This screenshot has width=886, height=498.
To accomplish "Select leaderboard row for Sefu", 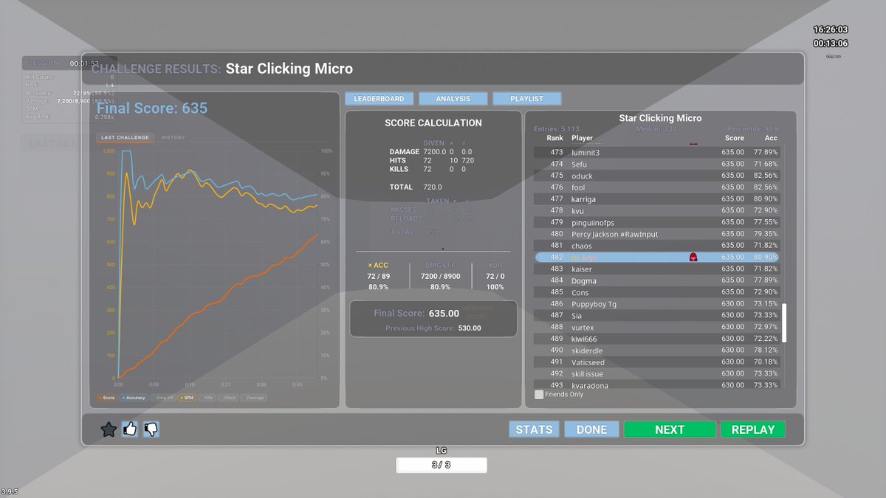I will (656, 164).
